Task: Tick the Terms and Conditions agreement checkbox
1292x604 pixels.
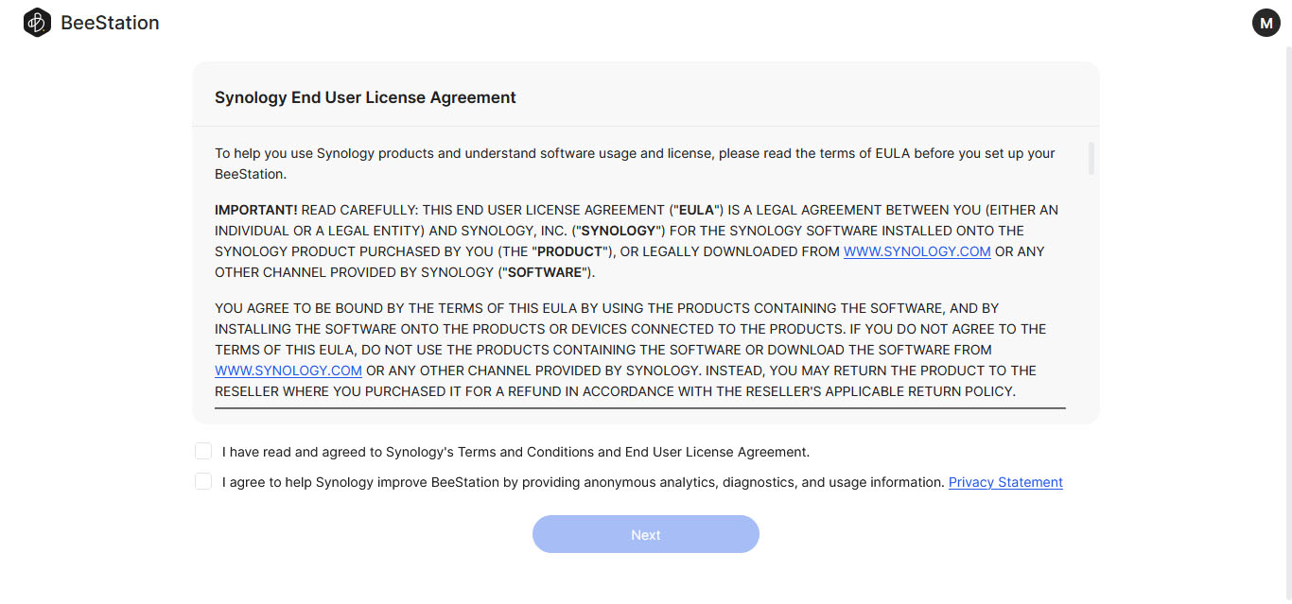Action: click(203, 451)
